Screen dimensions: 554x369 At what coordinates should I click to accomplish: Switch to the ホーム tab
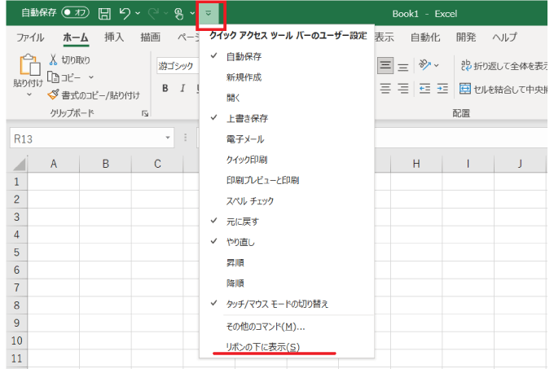76,37
